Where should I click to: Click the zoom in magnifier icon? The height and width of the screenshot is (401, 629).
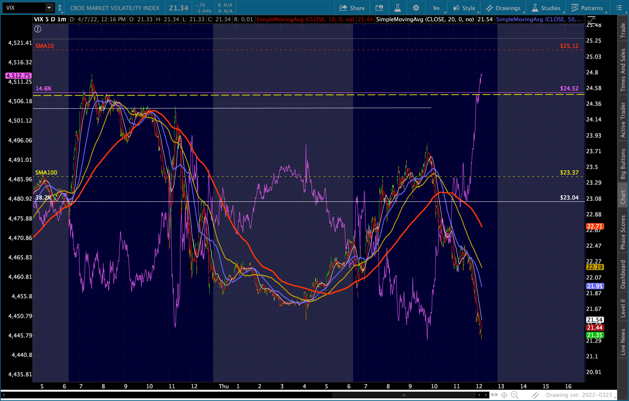pos(514,395)
